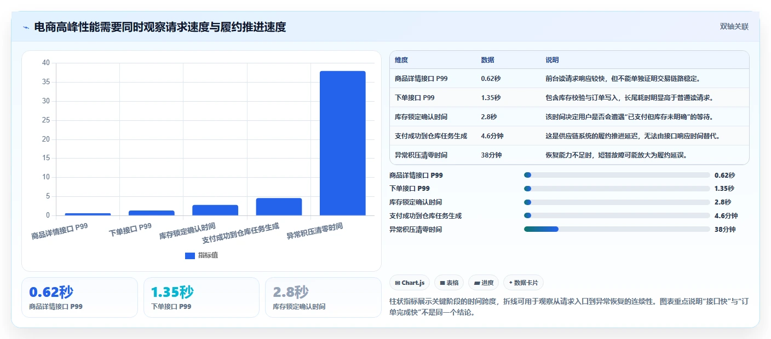Click table value 1.35秒

point(491,98)
